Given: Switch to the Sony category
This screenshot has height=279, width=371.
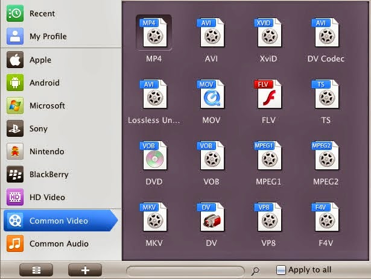Looking at the screenshot, I should coord(61,128).
